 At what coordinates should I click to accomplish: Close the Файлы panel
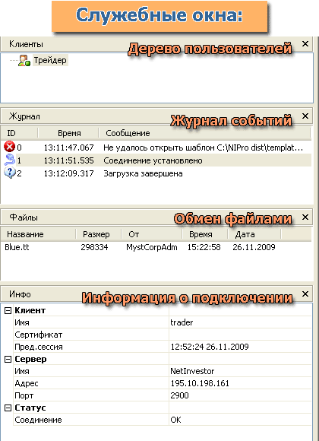point(305,217)
